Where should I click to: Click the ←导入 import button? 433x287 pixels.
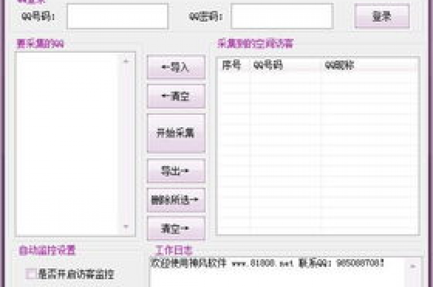click(x=176, y=67)
